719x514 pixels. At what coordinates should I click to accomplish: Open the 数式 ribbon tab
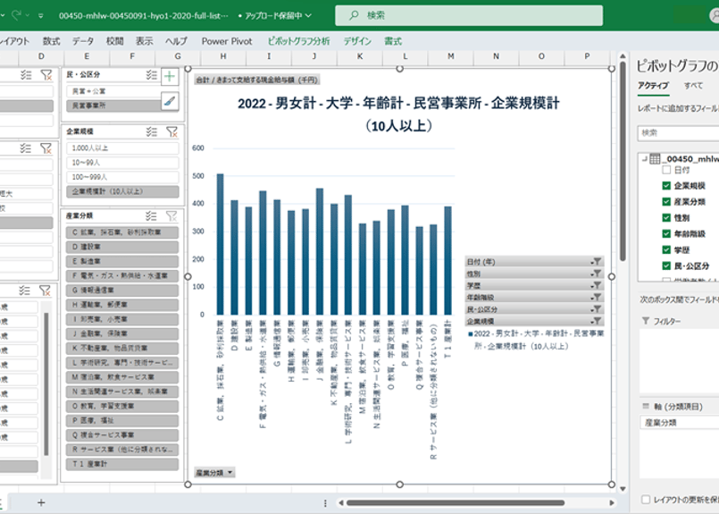tap(52, 41)
